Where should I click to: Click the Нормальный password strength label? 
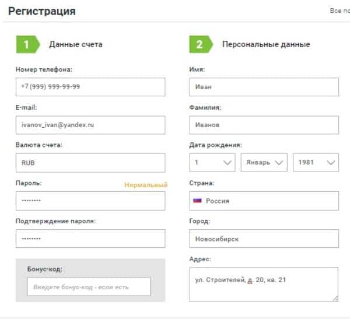click(x=146, y=185)
